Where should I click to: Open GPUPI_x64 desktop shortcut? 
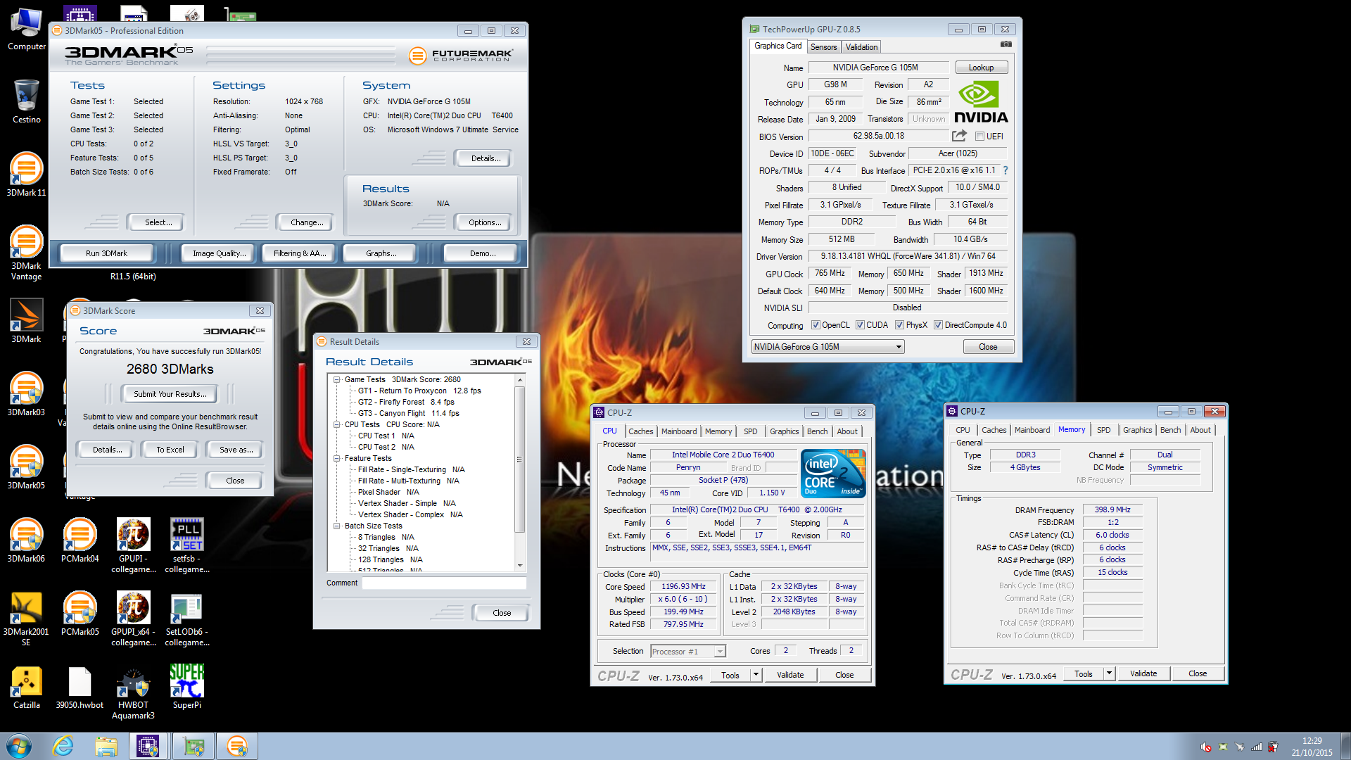click(133, 619)
